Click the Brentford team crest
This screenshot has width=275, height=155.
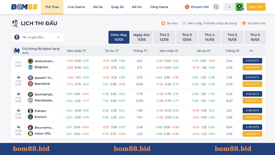(x=30, y=84)
